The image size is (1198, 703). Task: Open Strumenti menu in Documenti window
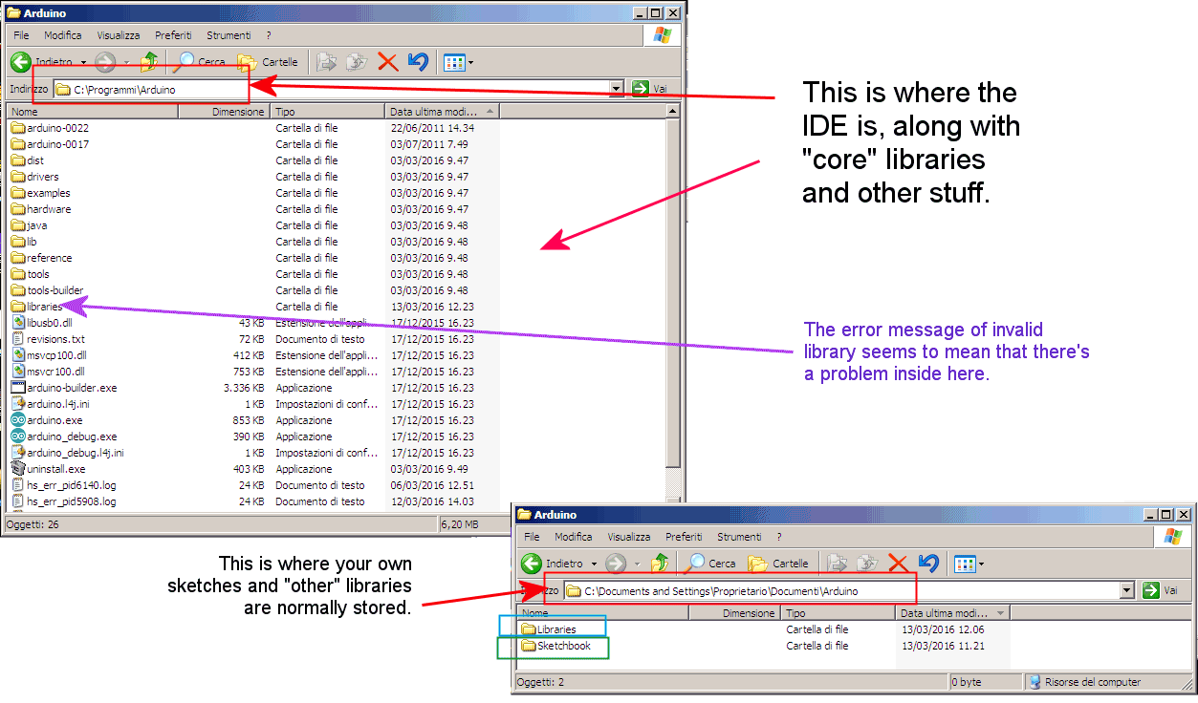point(739,537)
